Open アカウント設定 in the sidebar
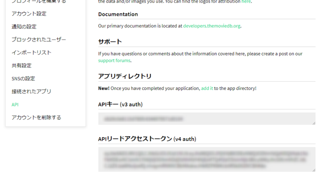Image resolution: width=318 pixels, height=178 pixels. coord(29,13)
